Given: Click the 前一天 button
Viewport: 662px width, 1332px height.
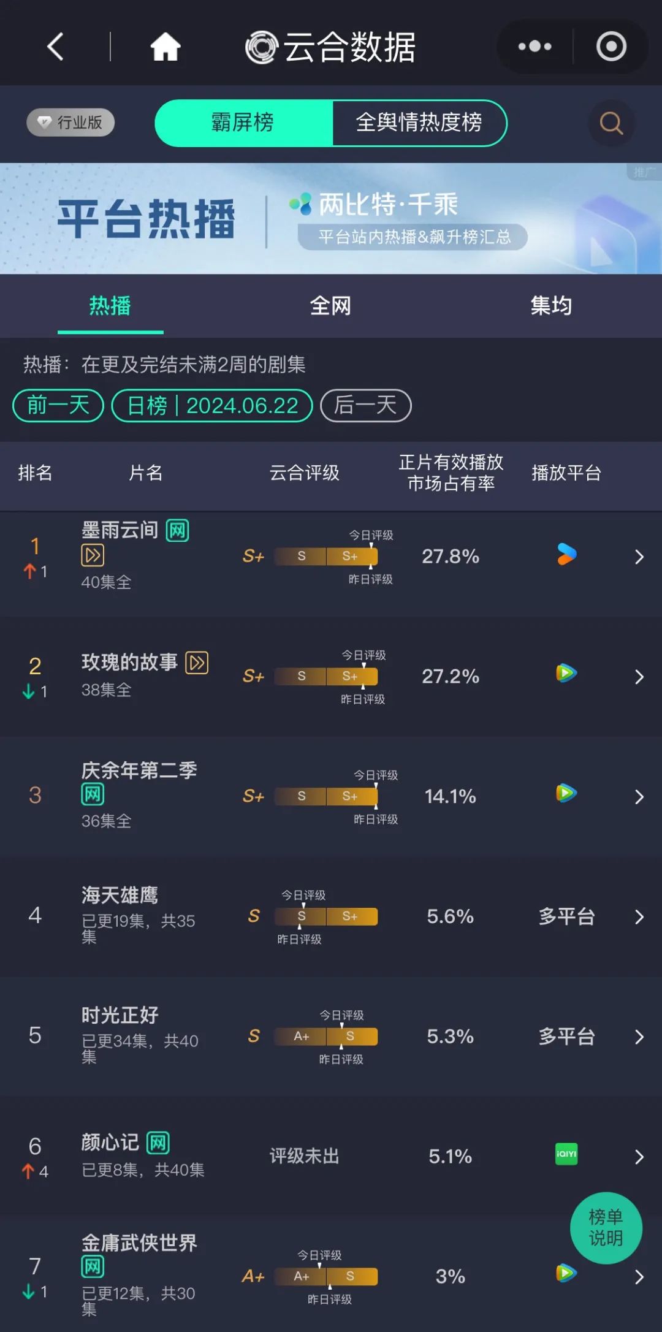Looking at the screenshot, I should (58, 406).
